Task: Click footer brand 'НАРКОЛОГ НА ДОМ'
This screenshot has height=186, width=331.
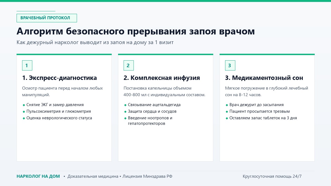Action: (38, 176)
